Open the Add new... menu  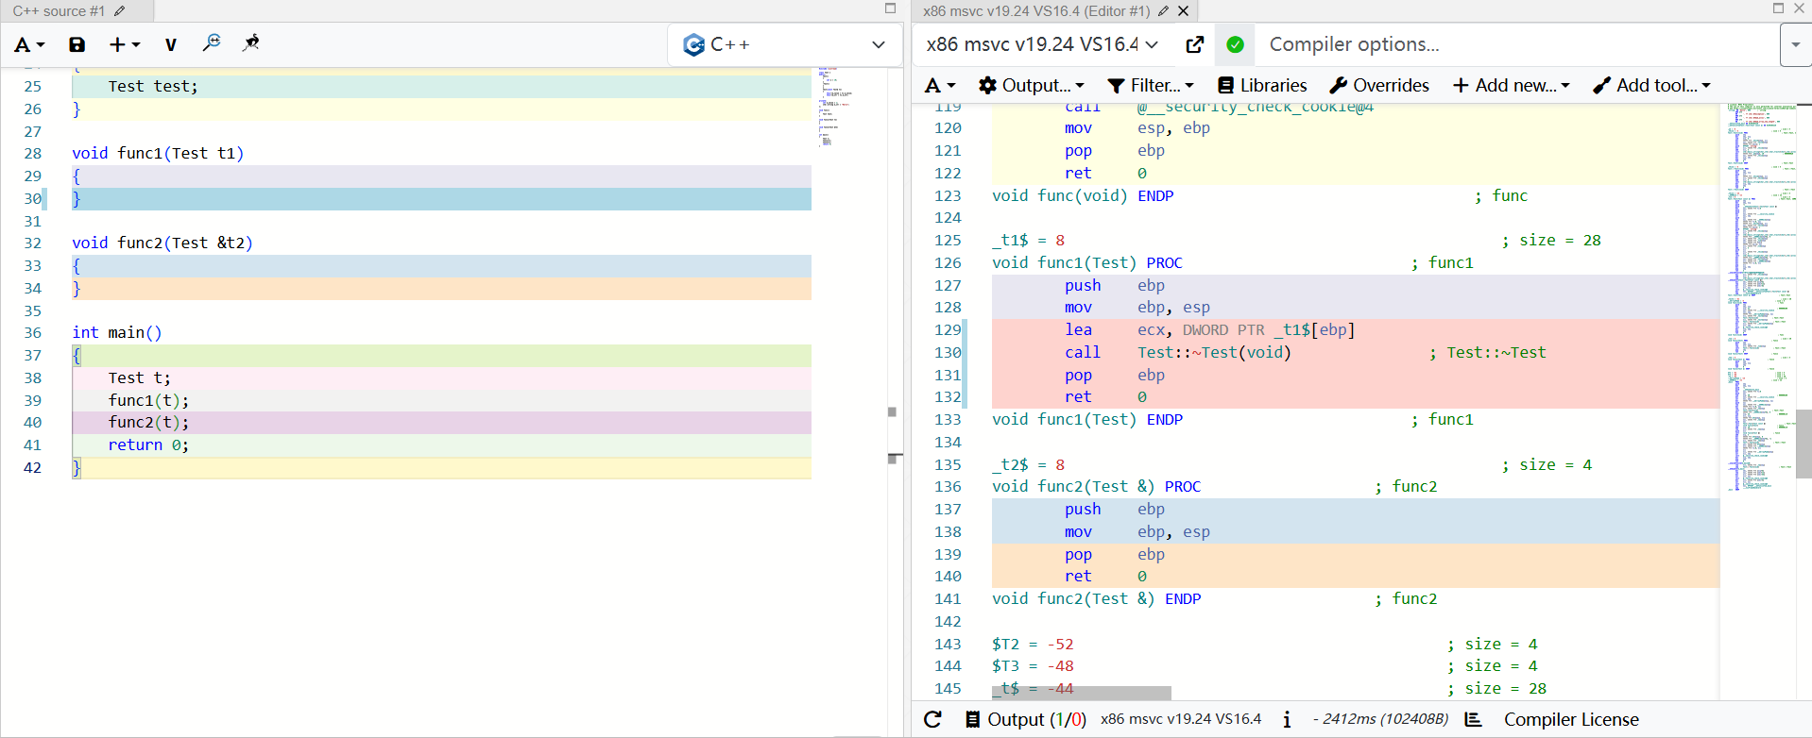tap(1511, 85)
